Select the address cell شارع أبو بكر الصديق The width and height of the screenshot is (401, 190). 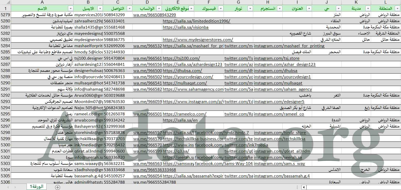point(297,108)
